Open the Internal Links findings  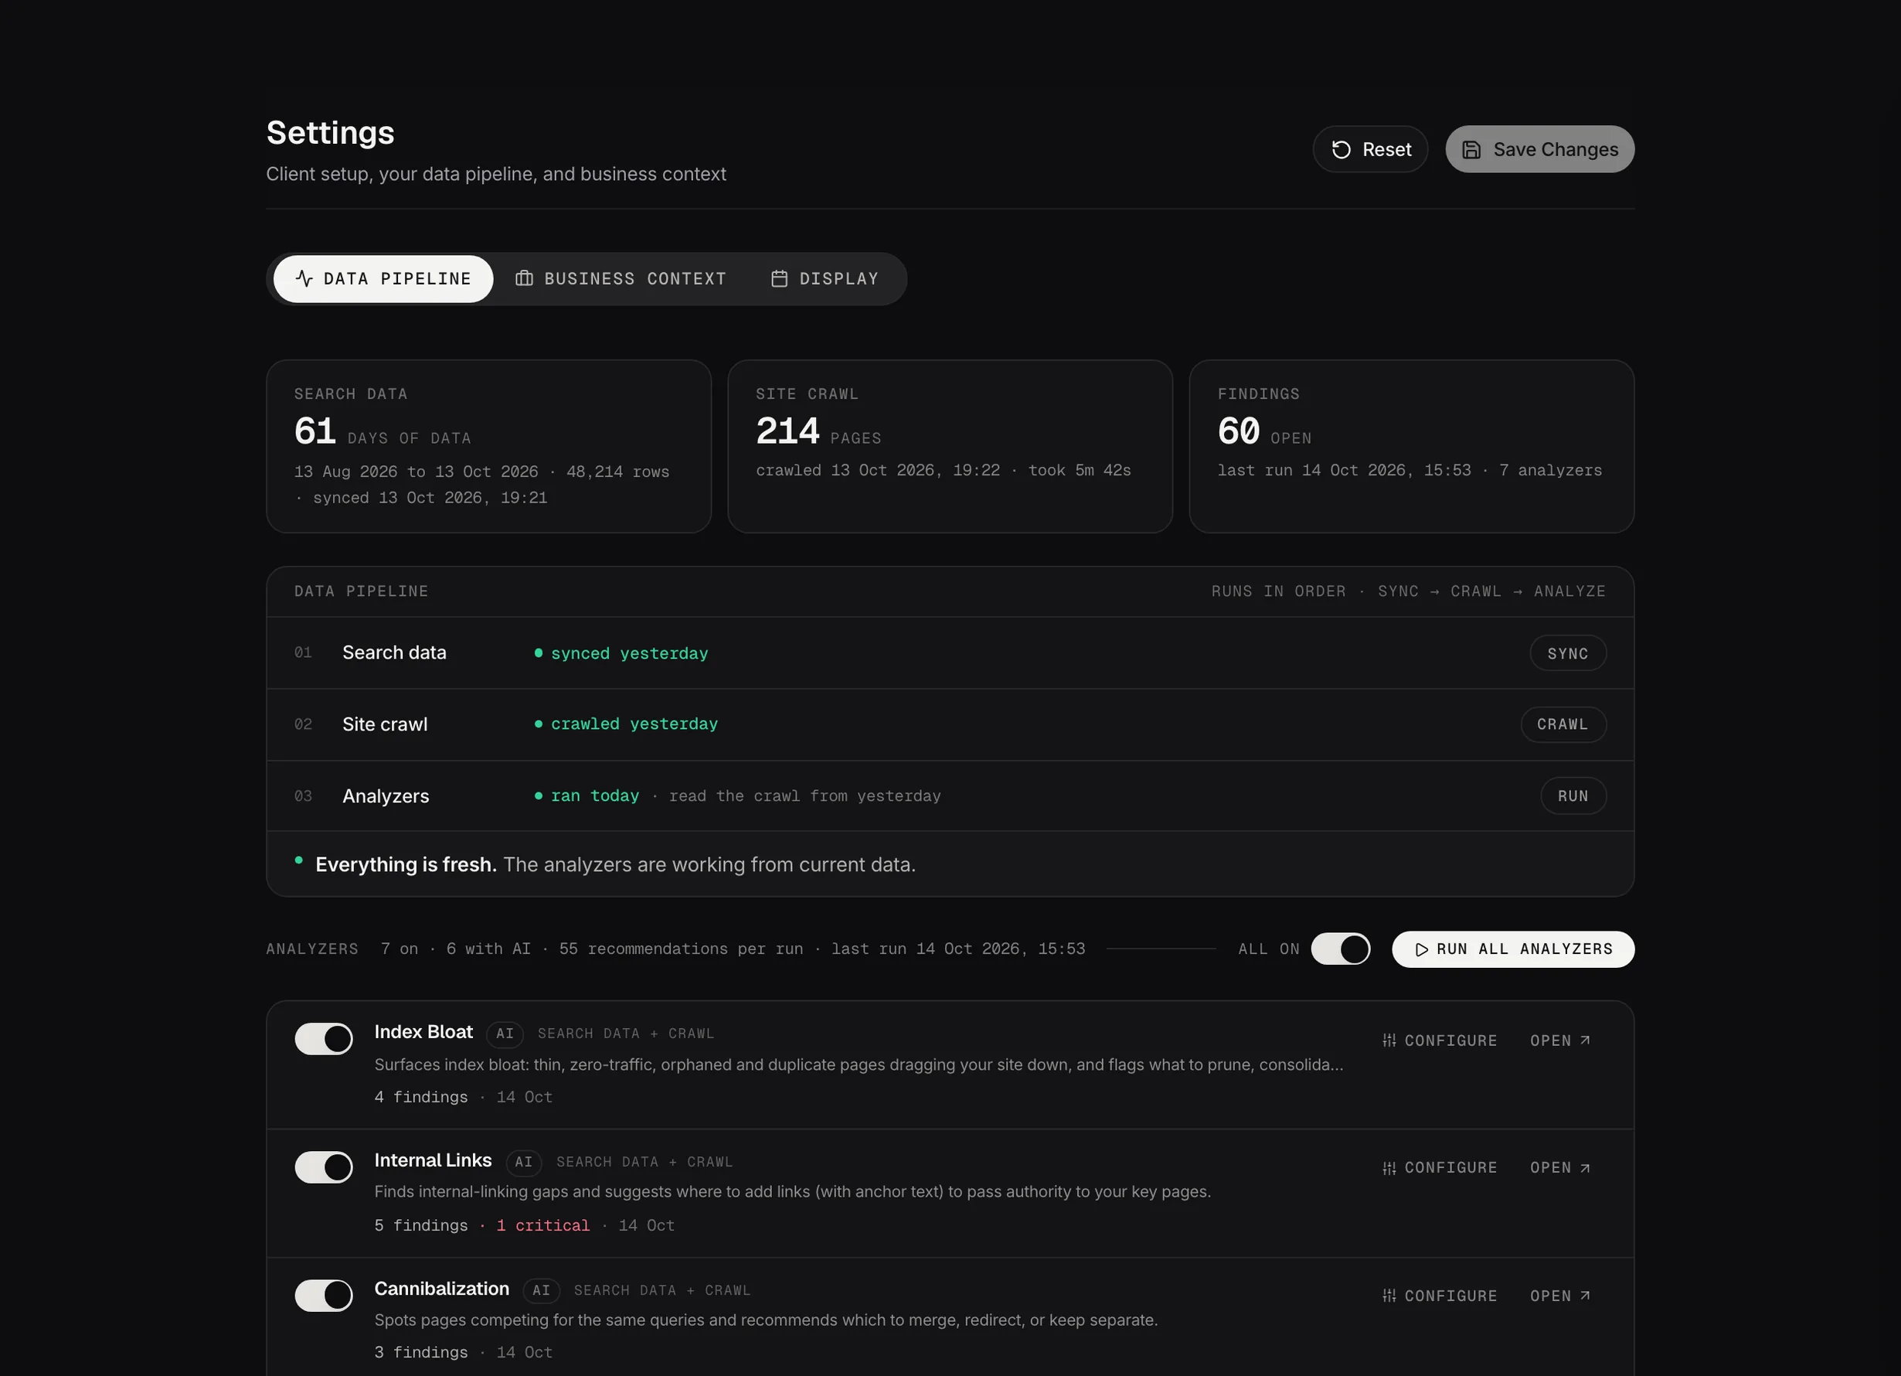pos(1560,1167)
